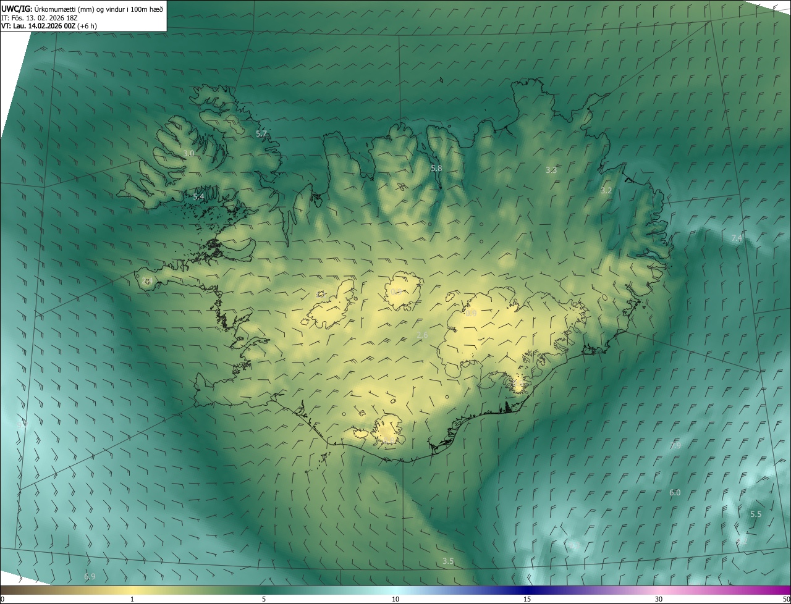The width and height of the screenshot is (791, 604).
Task: Click the 3.5 value south of Iceland
Action: click(448, 561)
